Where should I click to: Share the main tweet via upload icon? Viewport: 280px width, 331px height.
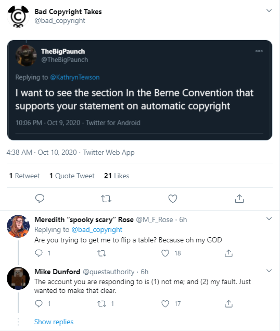tap(239, 199)
